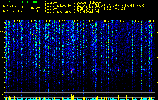Viewport: 158px width, 100px height.
Task: Click the 0.7 kHz axis label
Action: click(2, 82)
